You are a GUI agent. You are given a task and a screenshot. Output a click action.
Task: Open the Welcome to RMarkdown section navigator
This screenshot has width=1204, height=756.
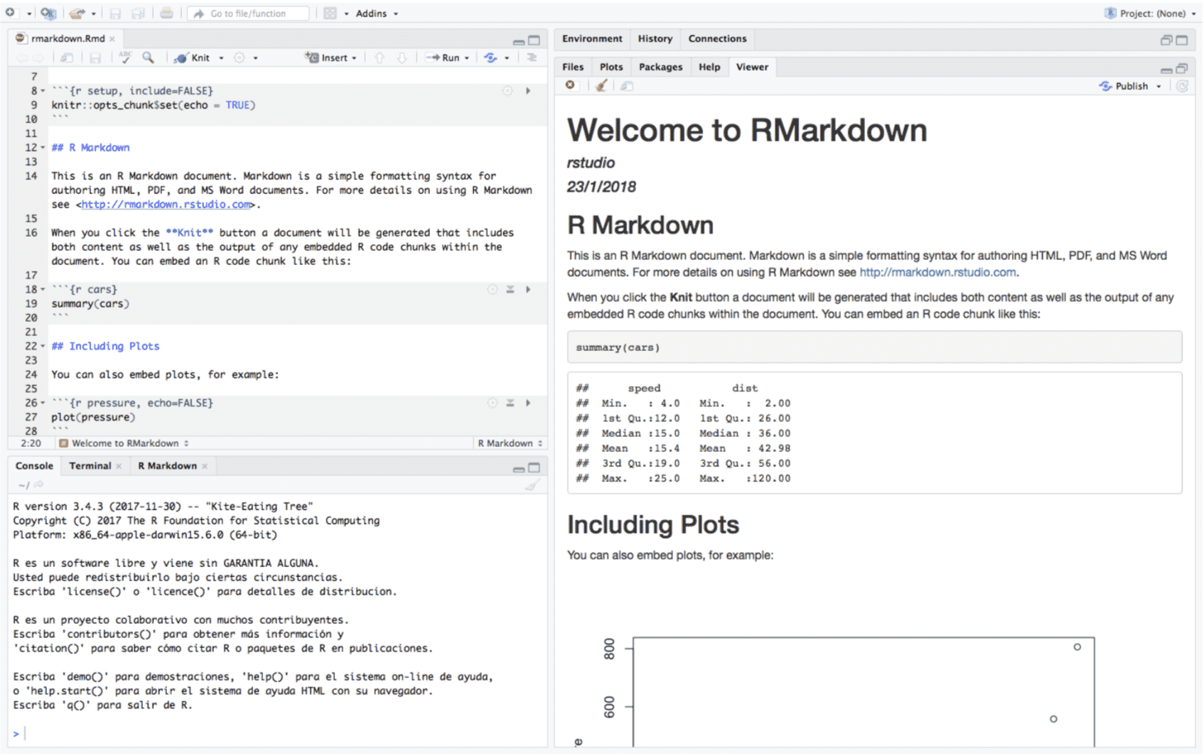click(x=124, y=443)
